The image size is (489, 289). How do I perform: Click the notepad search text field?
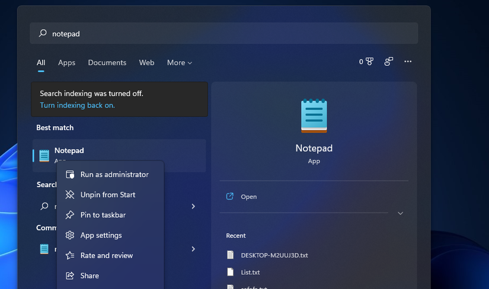tap(223, 33)
